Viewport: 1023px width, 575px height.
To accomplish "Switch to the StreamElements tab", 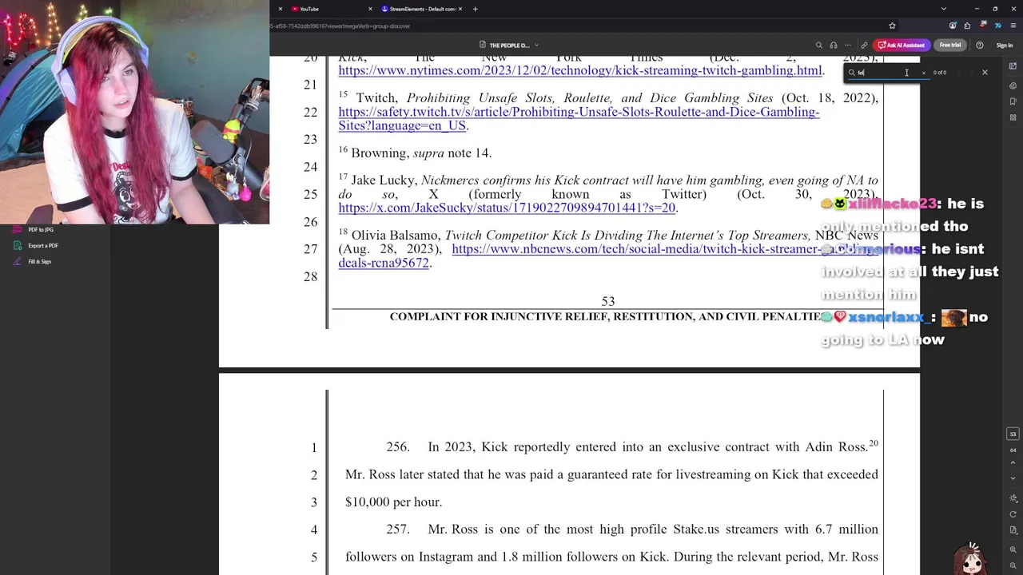I will tap(422, 9).
